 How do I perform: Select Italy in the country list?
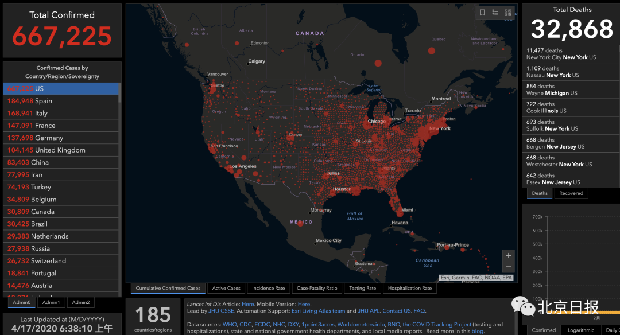(60, 113)
